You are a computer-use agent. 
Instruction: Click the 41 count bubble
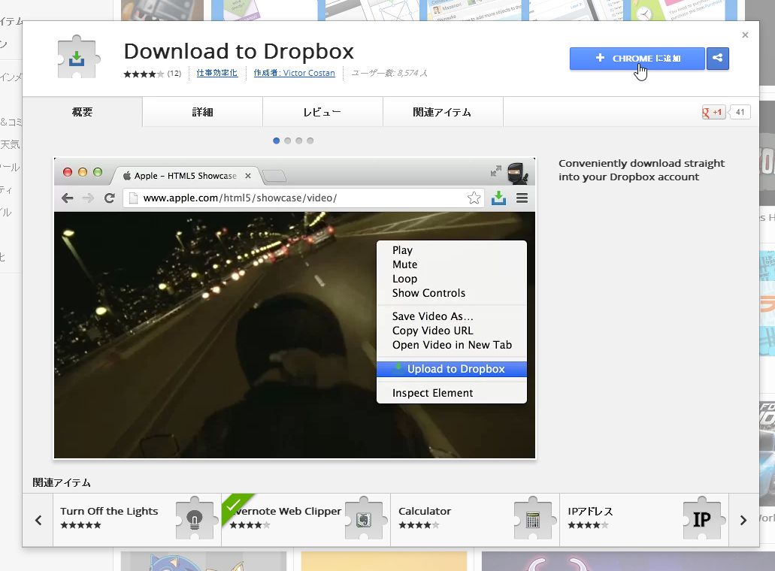click(x=740, y=112)
